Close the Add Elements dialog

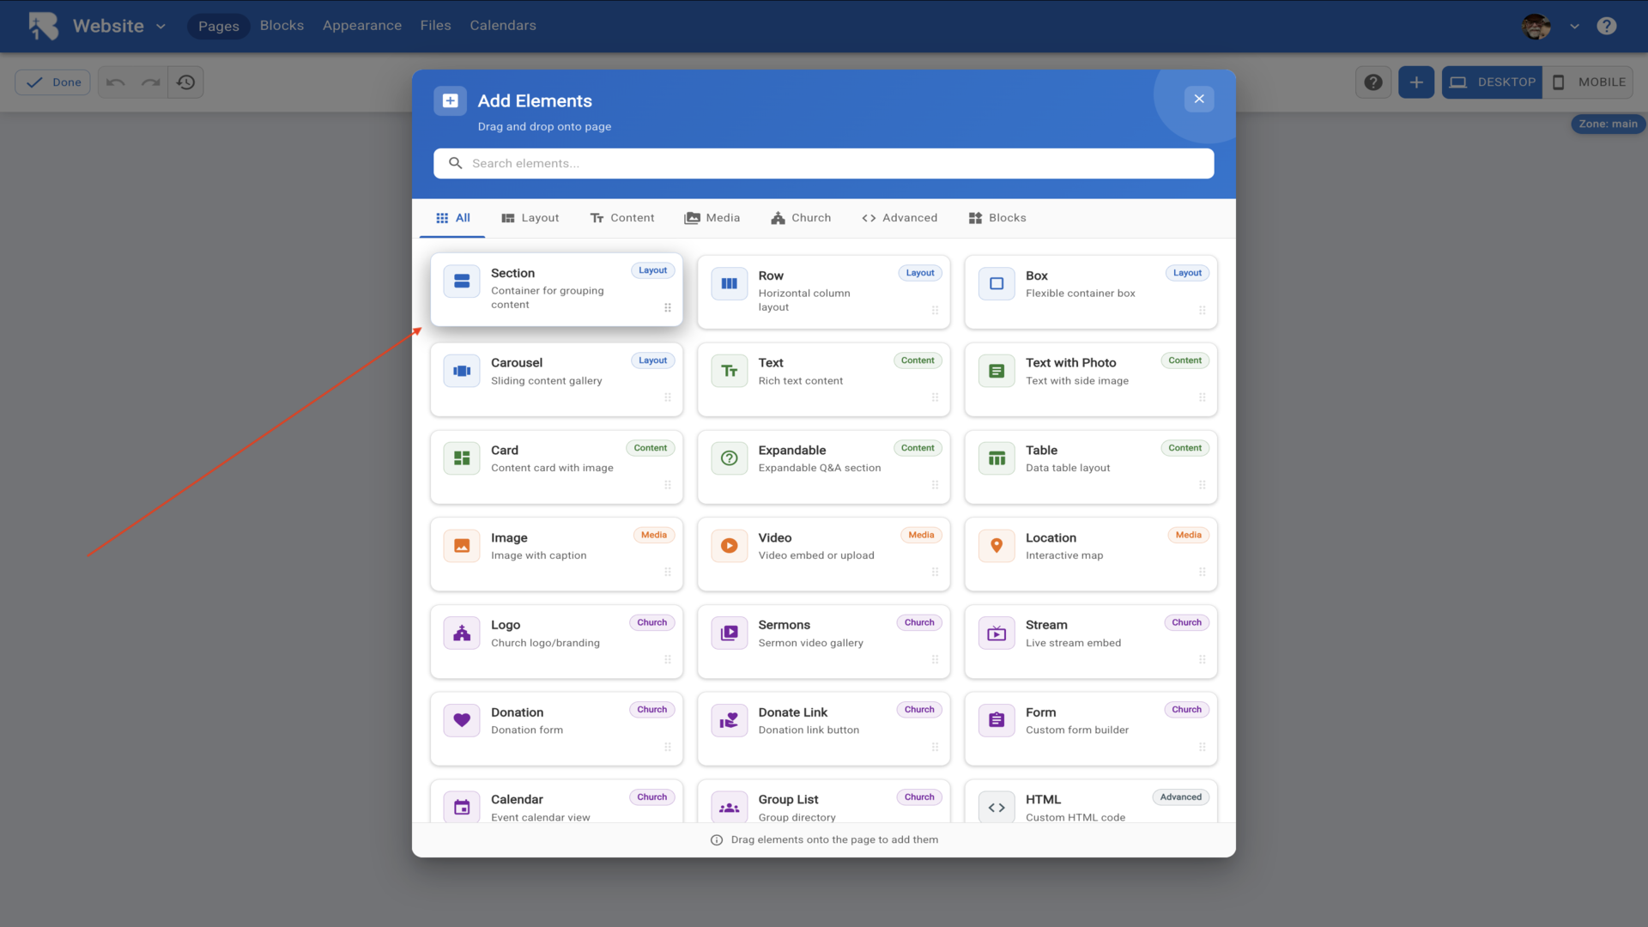pyautogui.click(x=1199, y=100)
